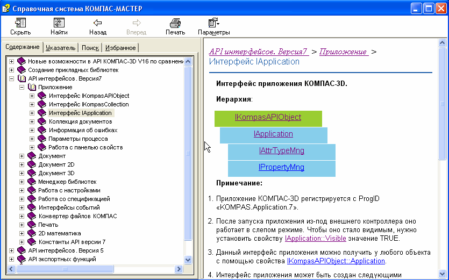
Task: Click book icon of Новые возможности в API
Action: [22, 61]
